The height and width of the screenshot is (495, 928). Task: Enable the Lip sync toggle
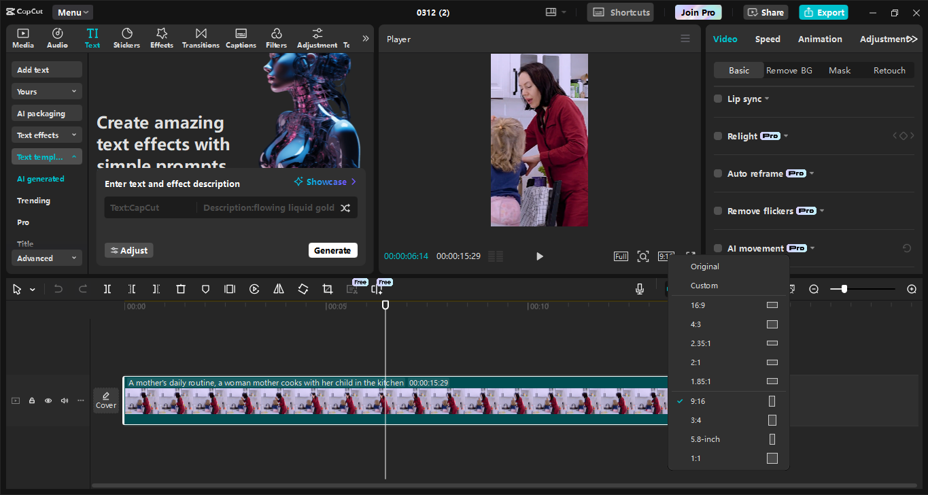coord(717,99)
